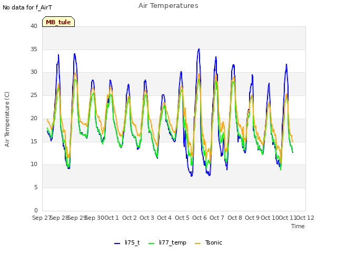Click the Oct 2 x-axis tick label
337x253 pixels.
click(130, 218)
